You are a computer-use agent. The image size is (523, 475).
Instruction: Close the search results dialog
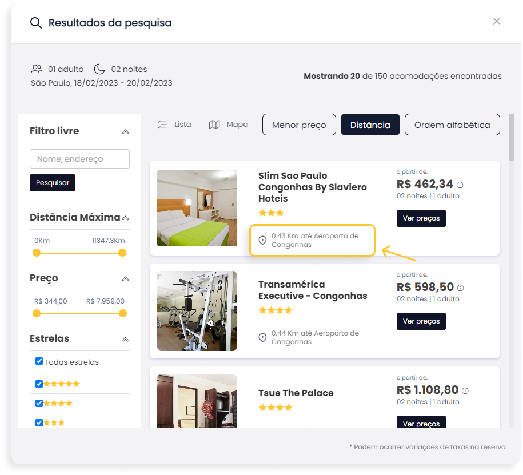(496, 21)
